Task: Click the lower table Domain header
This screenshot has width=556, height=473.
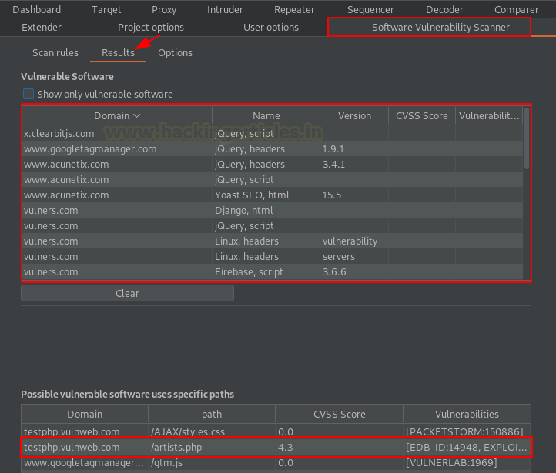Action: point(85,414)
